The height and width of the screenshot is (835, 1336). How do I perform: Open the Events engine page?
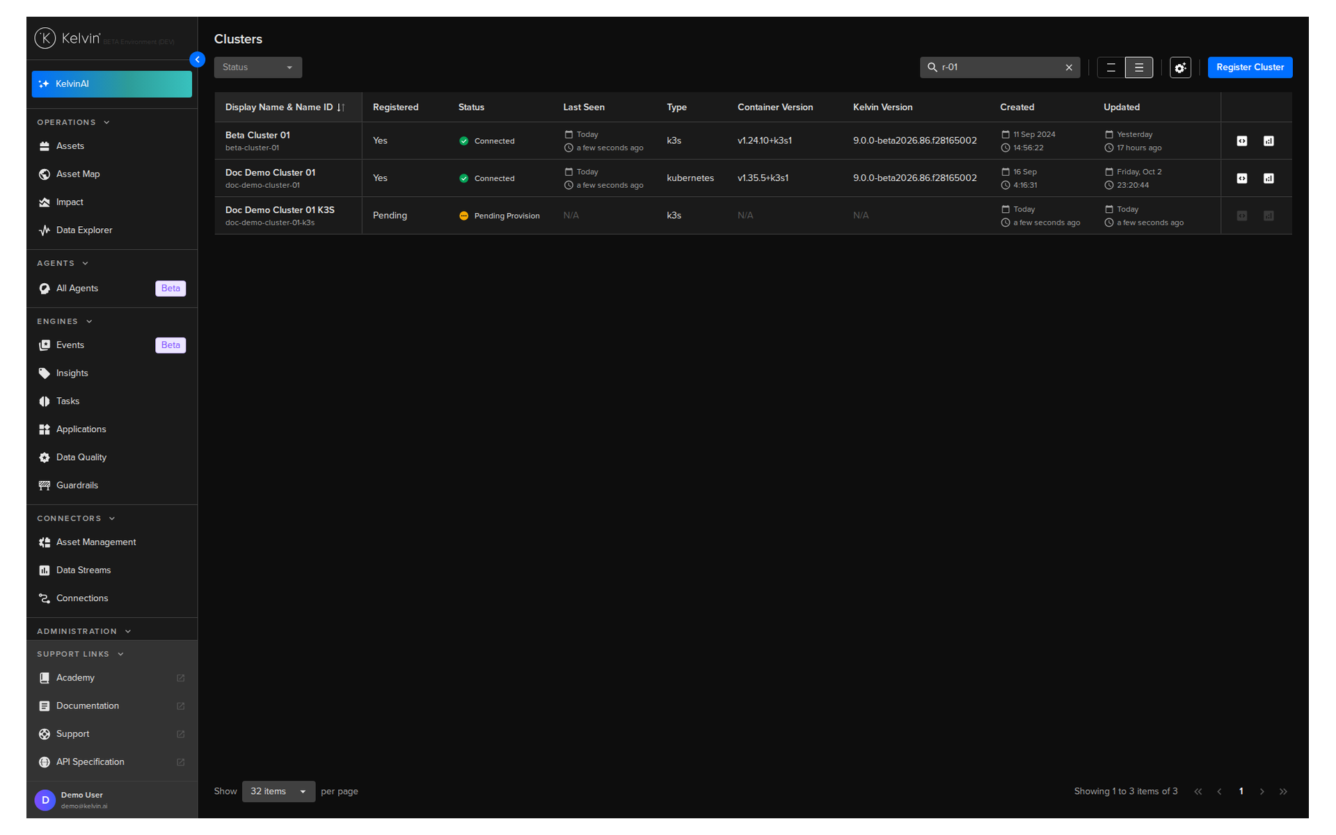point(111,345)
